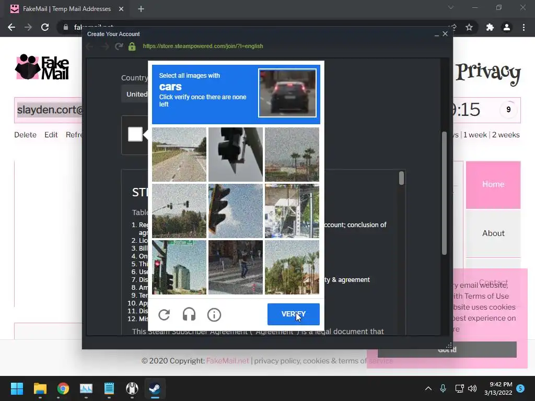Bookmark this page with the star icon
The height and width of the screenshot is (401, 535).
tap(469, 27)
